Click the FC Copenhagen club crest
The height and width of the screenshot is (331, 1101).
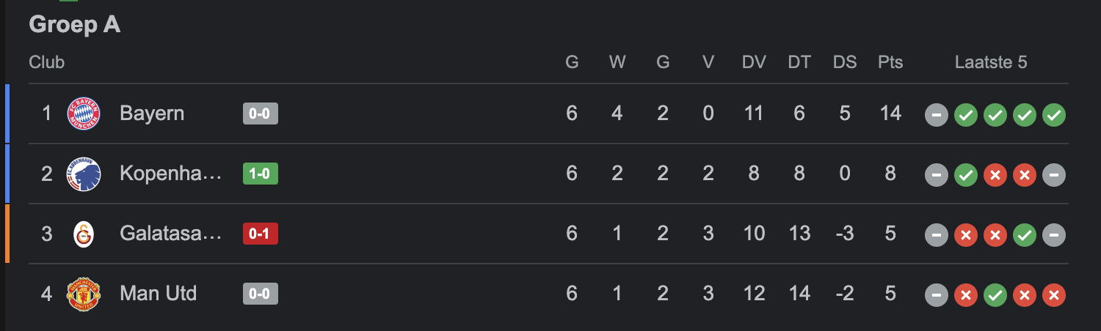tap(84, 174)
